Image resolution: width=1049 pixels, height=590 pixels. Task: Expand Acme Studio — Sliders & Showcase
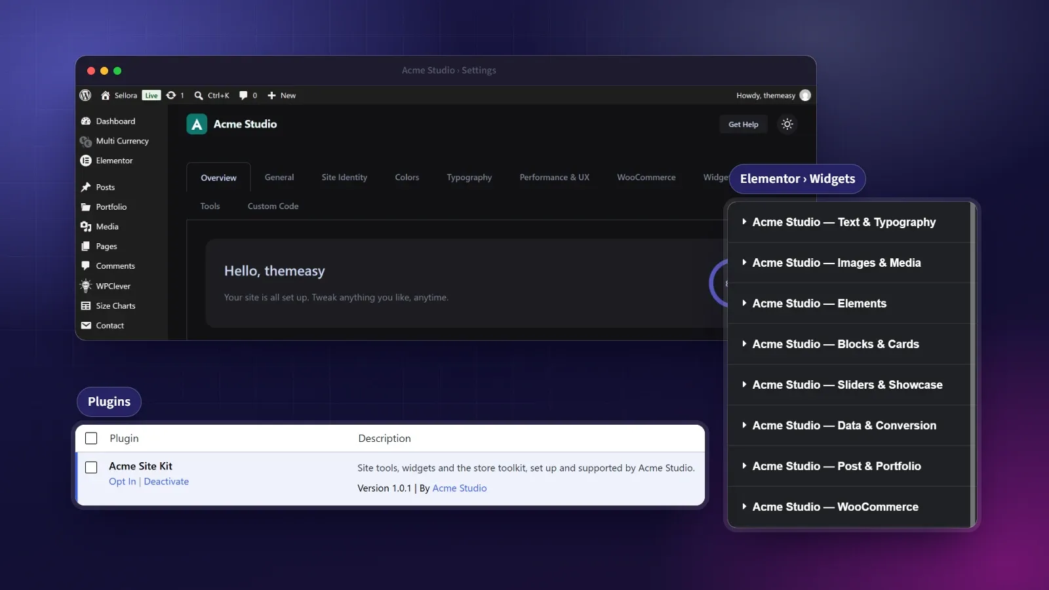[848, 385]
